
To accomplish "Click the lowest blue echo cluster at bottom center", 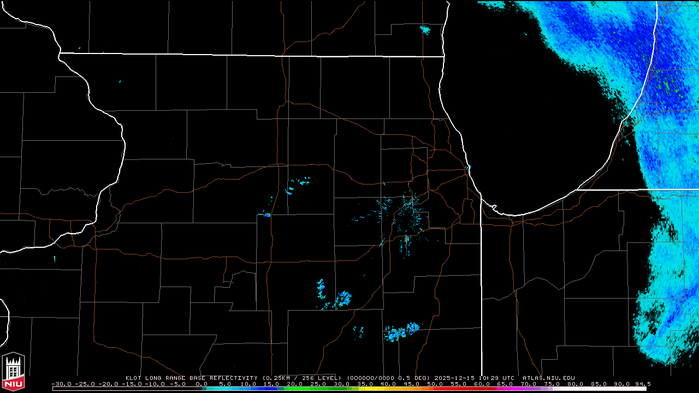I will click(x=401, y=332).
